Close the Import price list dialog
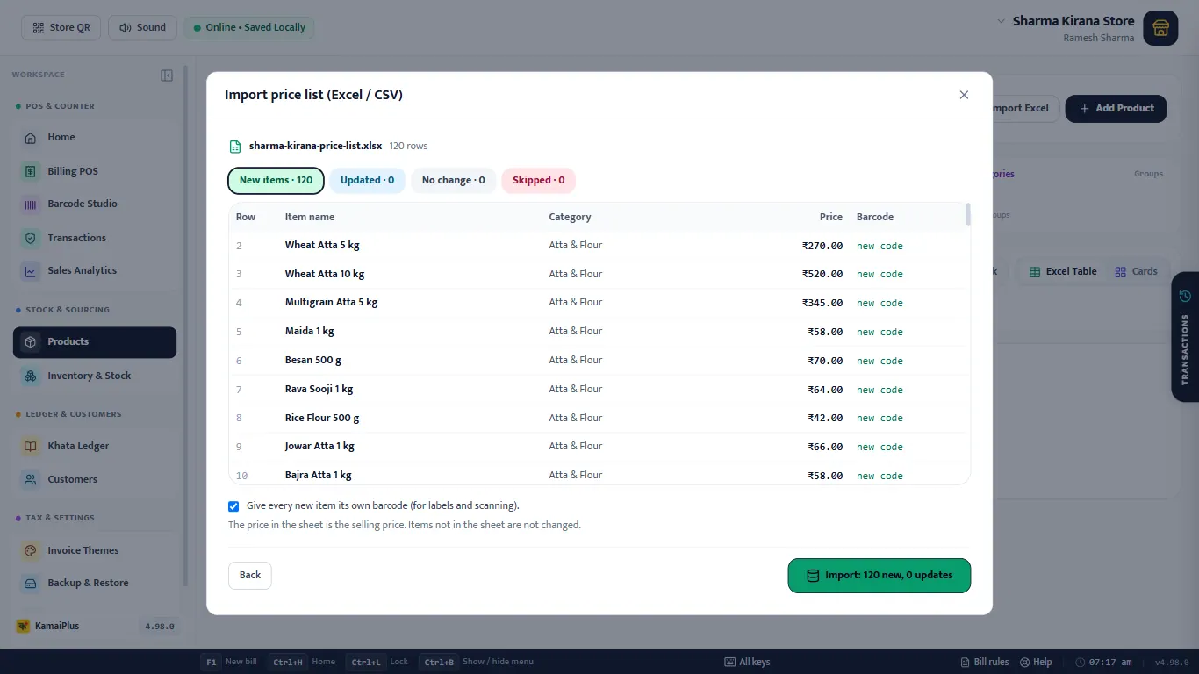1199x674 pixels. click(964, 95)
